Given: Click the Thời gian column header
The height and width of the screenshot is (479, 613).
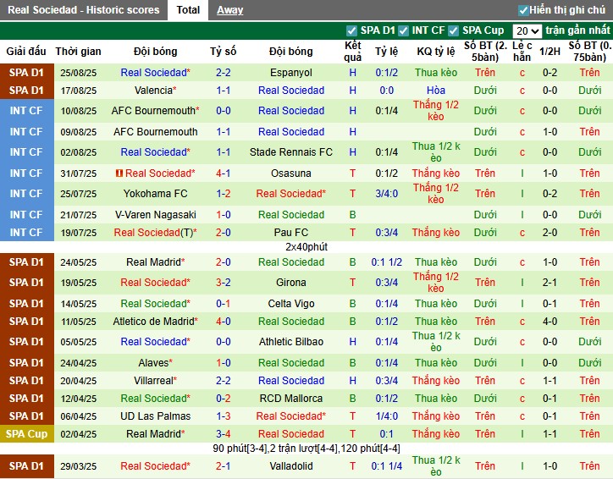Looking at the screenshot, I should (x=78, y=51).
